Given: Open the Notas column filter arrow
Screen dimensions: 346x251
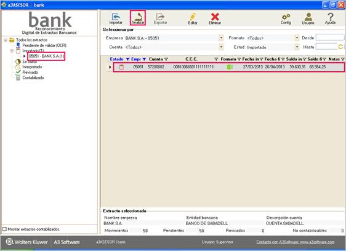Looking at the screenshot, I should tap(342, 59).
